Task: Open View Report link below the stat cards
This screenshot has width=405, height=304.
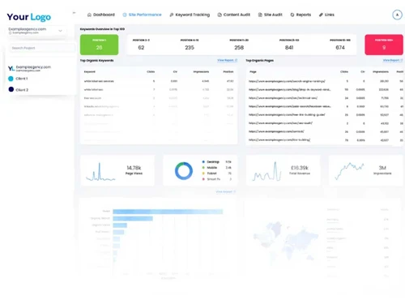Action: pos(226,192)
